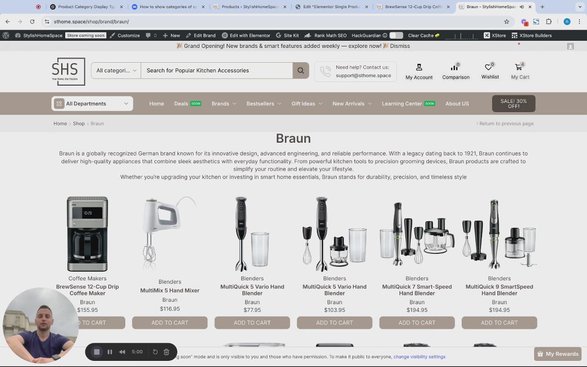Reload the current page

[32, 22]
